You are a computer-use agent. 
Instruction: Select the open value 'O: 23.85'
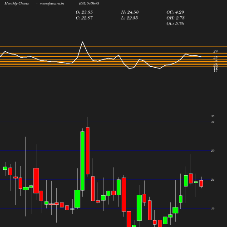click(84, 12)
